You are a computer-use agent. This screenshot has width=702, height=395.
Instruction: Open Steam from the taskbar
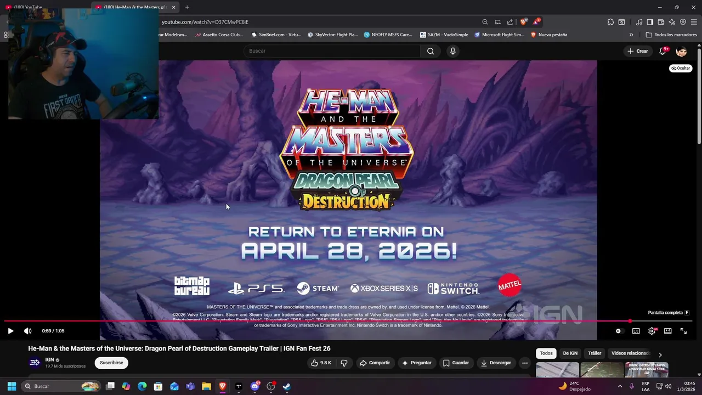click(287, 386)
